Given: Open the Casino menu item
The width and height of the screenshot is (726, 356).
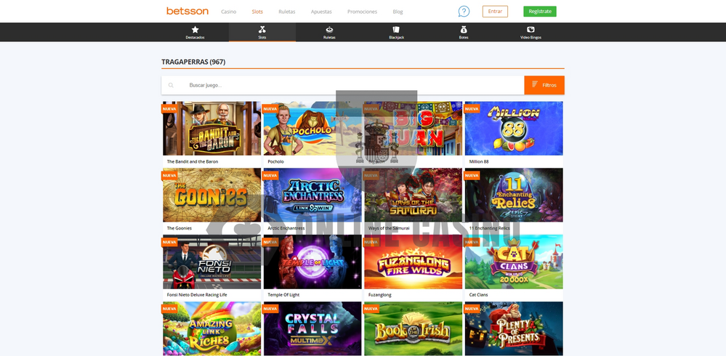Looking at the screenshot, I should coord(229,12).
